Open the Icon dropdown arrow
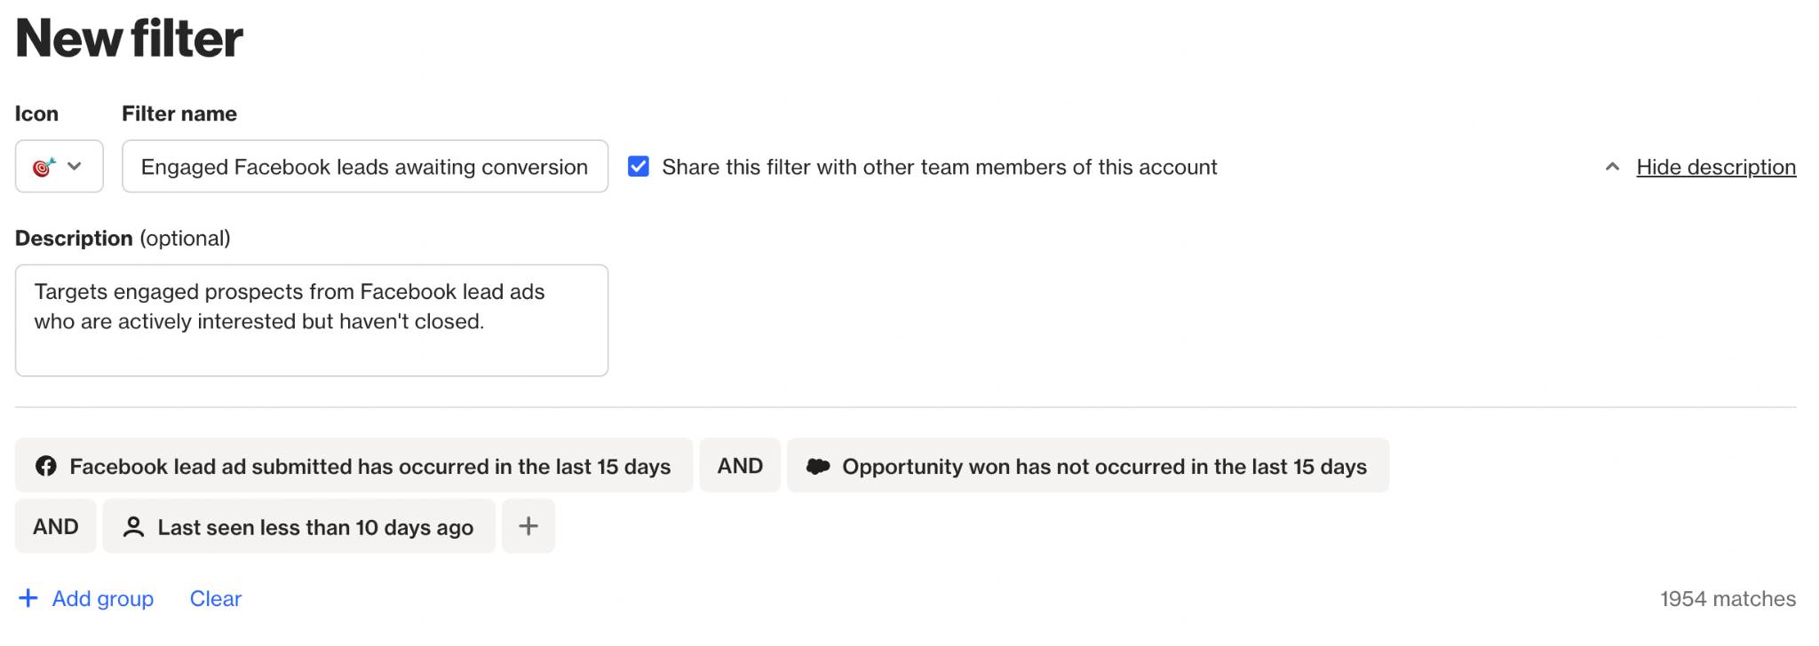1819x646 pixels. click(x=75, y=167)
